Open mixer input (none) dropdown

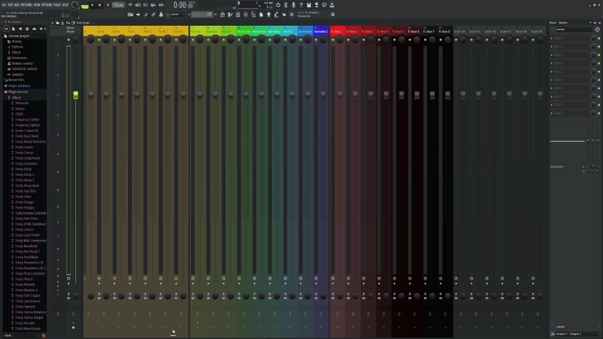click(573, 30)
